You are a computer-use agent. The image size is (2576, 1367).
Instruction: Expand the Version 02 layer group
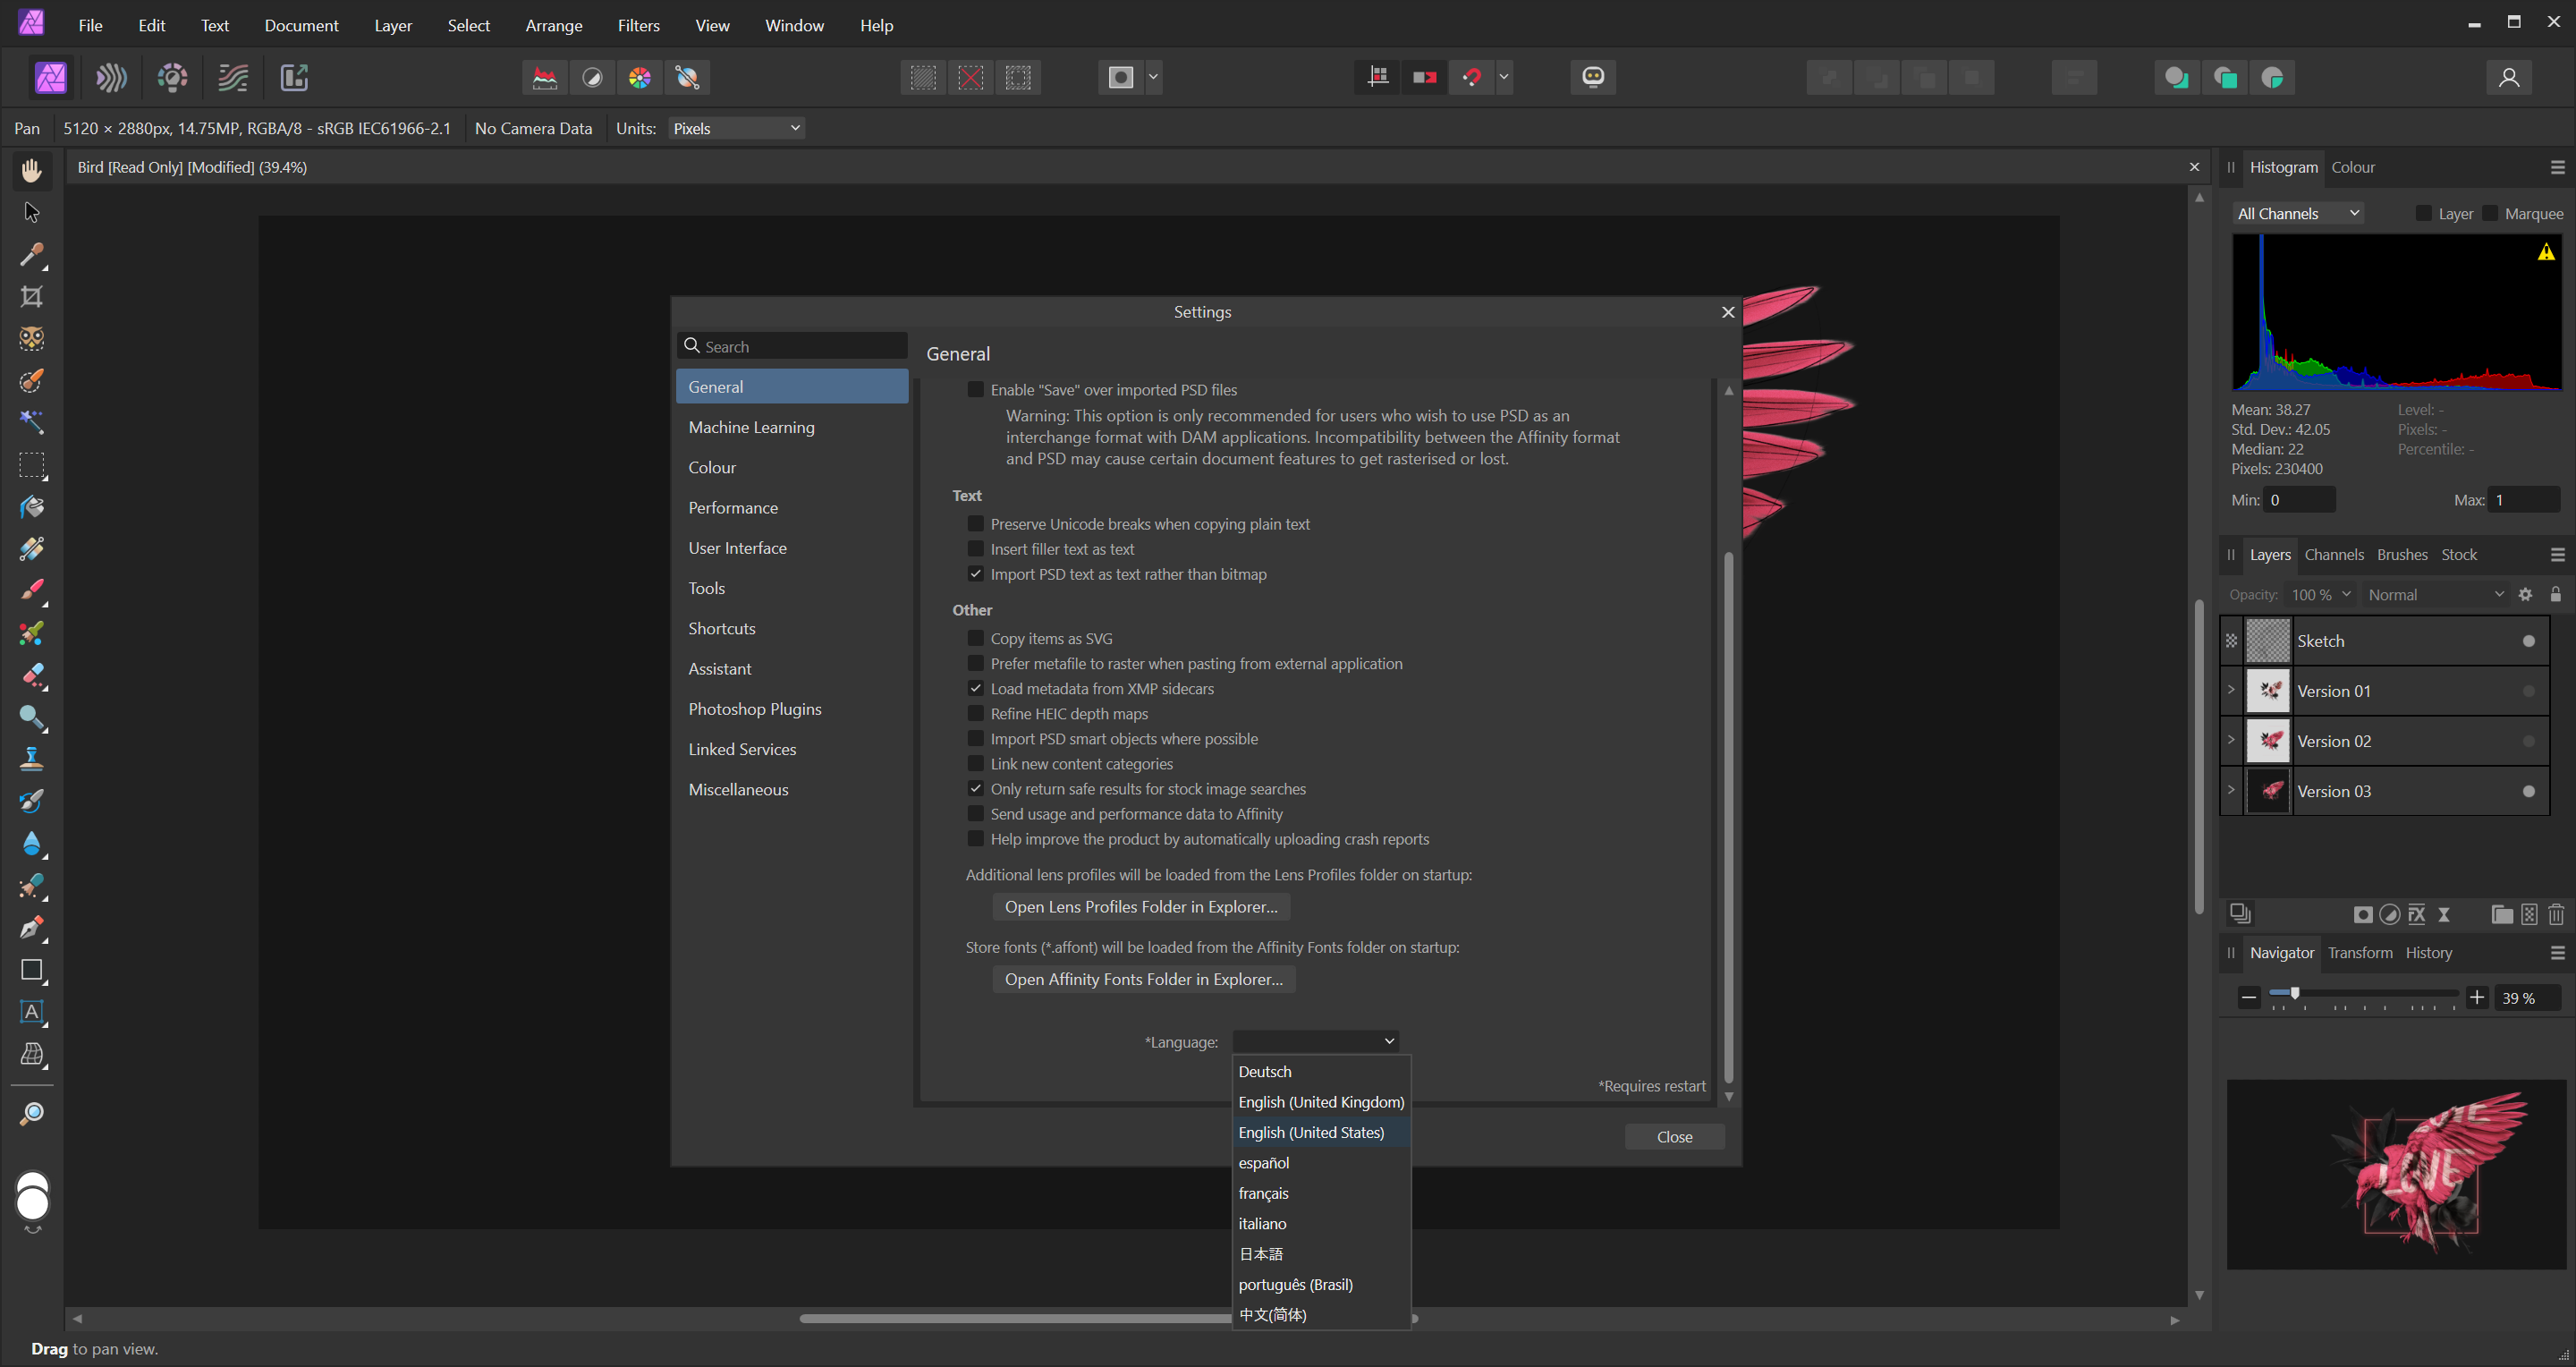[2231, 740]
